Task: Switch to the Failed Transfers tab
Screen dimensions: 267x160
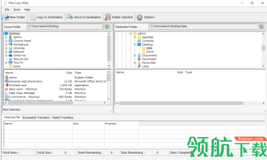Action: [62, 117]
